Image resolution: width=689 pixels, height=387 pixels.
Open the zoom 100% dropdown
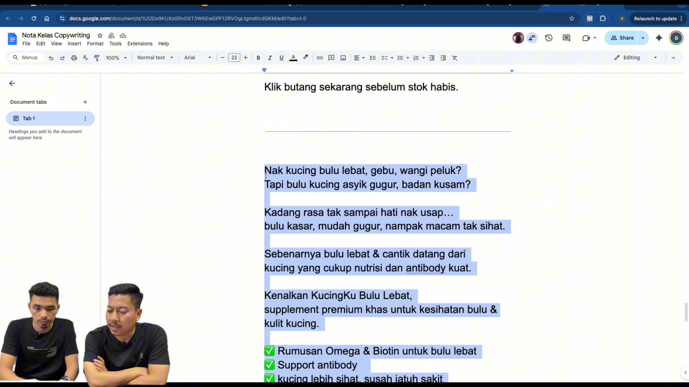pos(116,58)
